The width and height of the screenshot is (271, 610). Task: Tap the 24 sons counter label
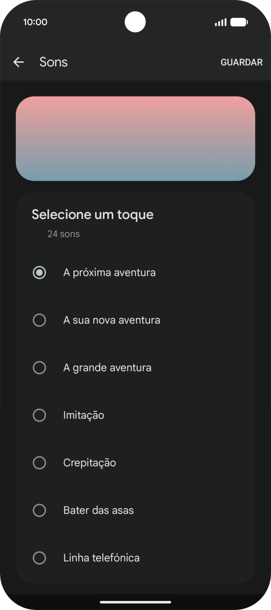63,234
